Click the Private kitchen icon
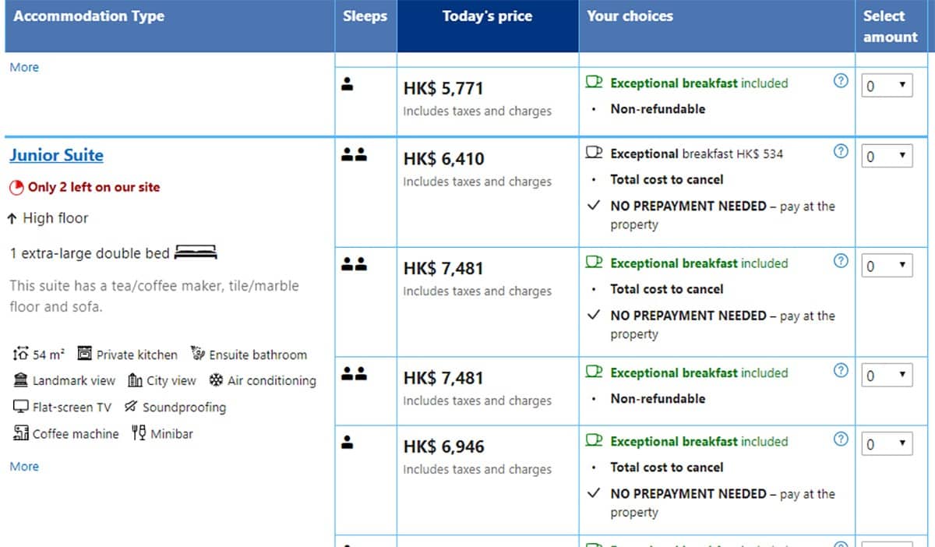935x547 pixels. (85, 354)
